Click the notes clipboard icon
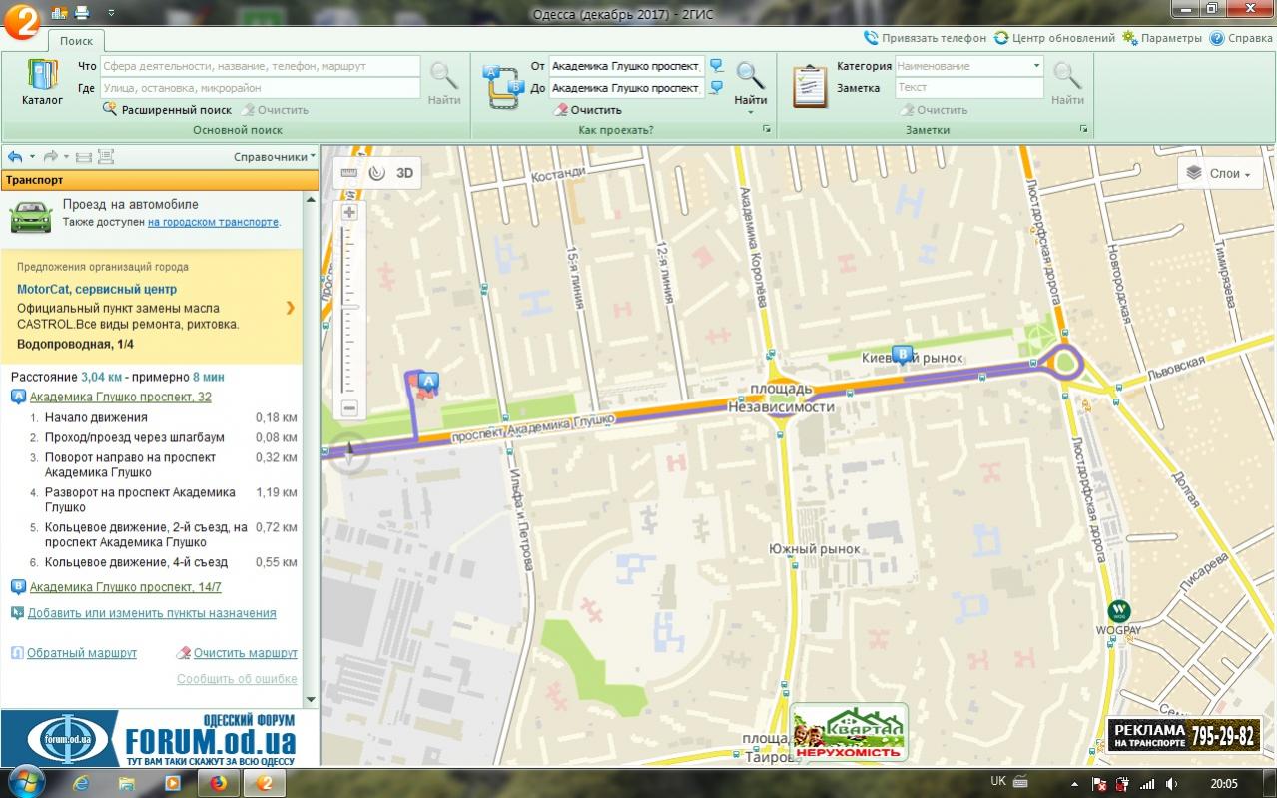This screenshot has width=1277, height=798. pos(809,86)
